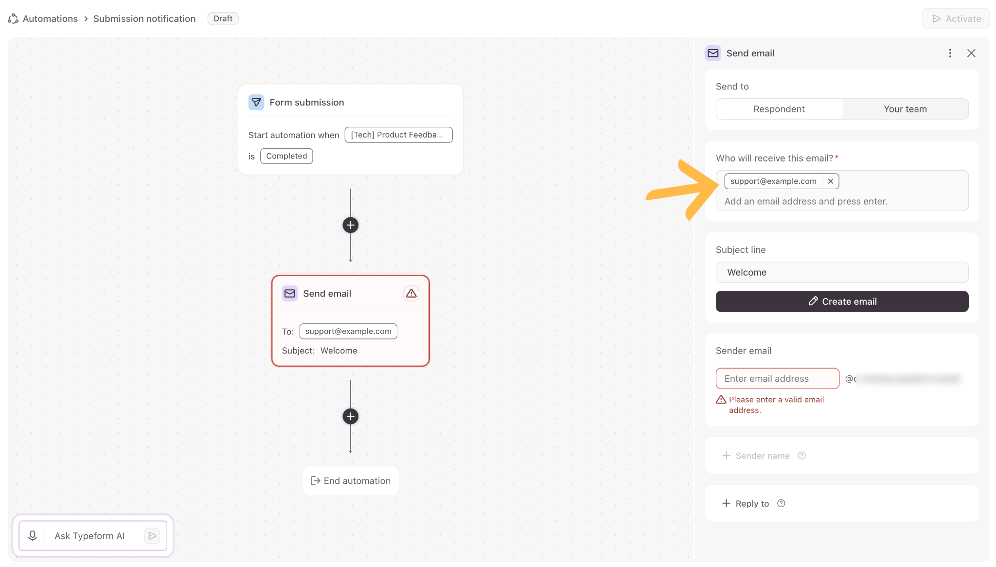Close the Send email side panel
This screenshot has width=996, height=567.
971,53
